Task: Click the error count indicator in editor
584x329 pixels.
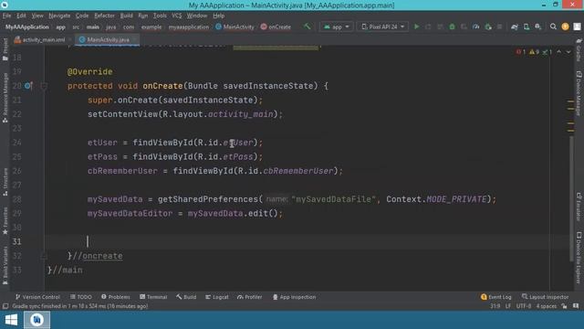Action: click(x=521, y=52)
